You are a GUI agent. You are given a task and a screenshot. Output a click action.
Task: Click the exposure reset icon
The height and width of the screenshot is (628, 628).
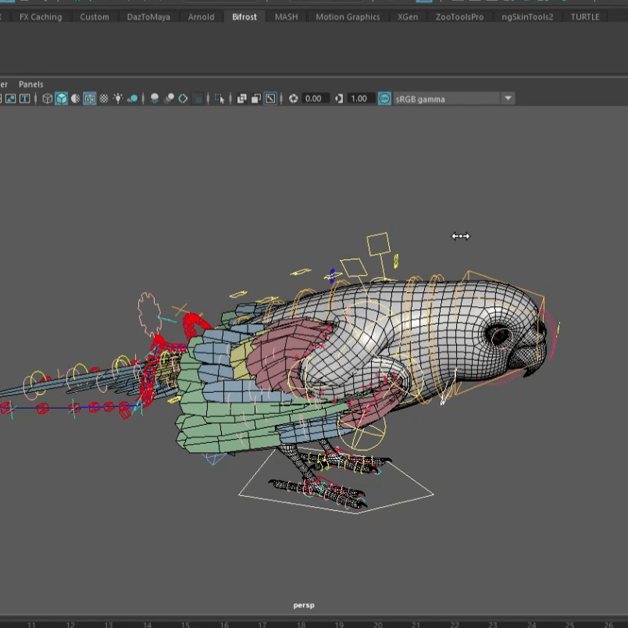click(294, 98)
